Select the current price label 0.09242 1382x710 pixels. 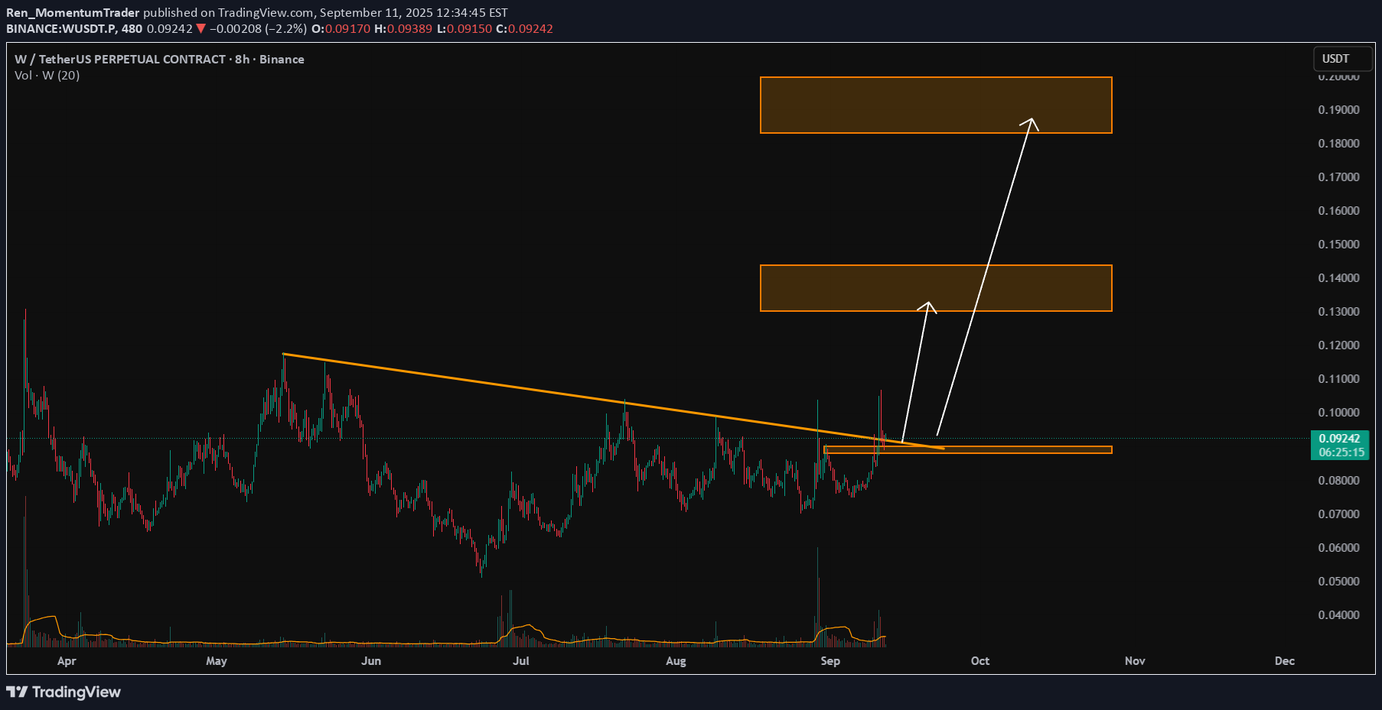[x=1341, y=439]
